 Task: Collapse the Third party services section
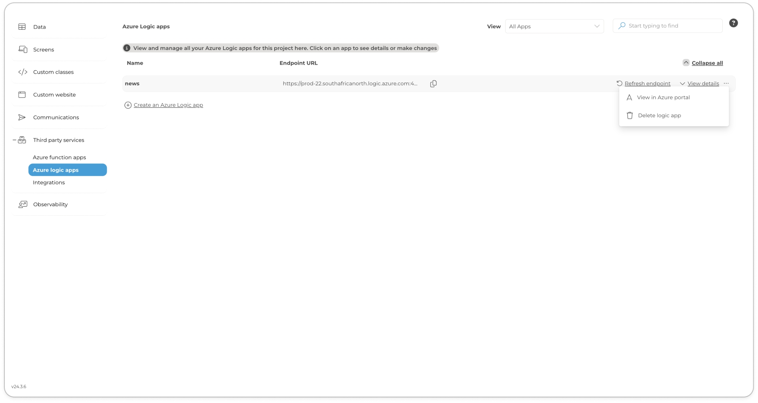pyautogui.click(x=15, y=140)
